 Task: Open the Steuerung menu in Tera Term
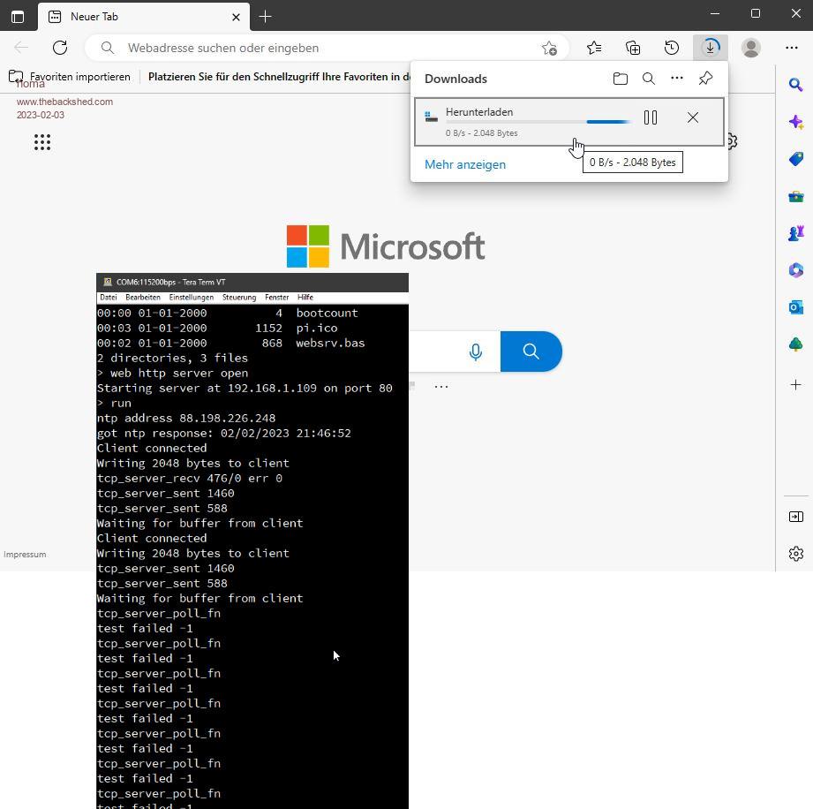click(238, 298)
